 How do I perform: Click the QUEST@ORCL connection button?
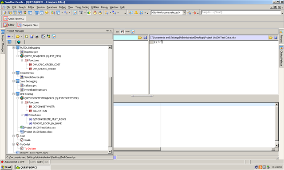click(x=14, y=19)
